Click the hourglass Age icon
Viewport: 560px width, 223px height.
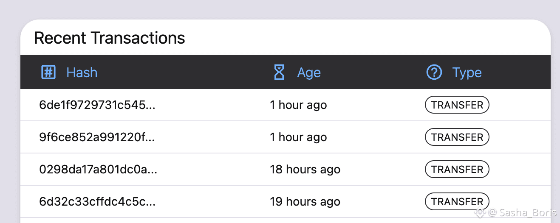279,72
